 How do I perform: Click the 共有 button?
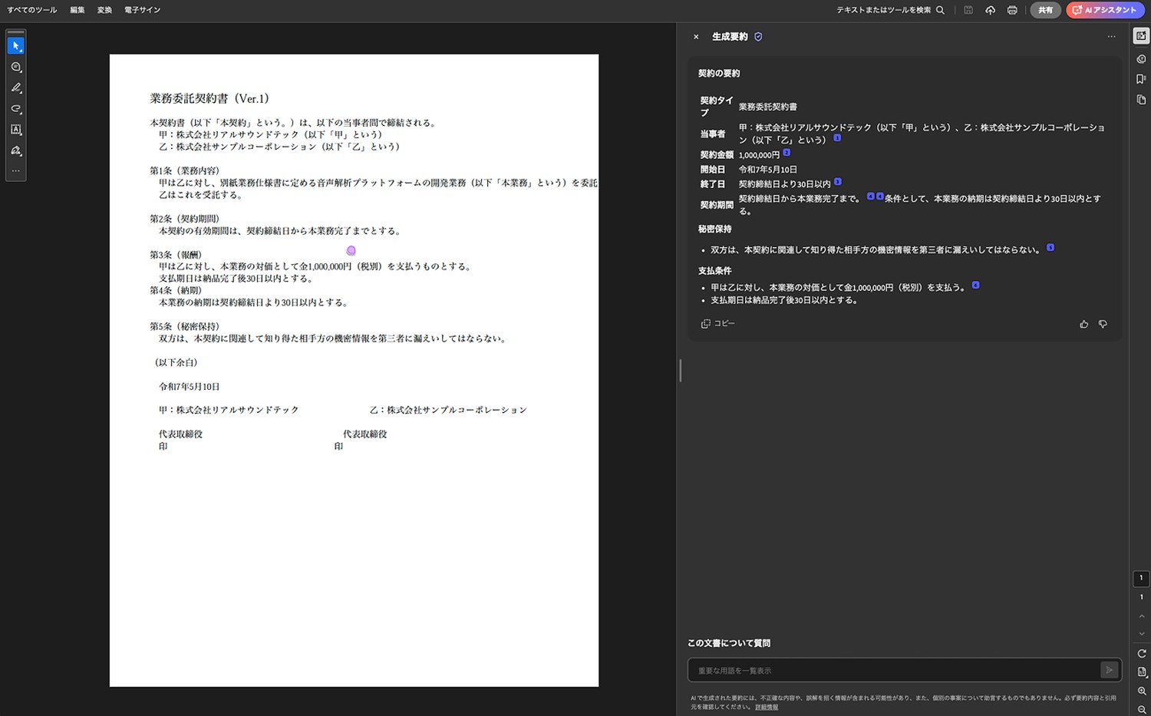(x=1045, y=10)
